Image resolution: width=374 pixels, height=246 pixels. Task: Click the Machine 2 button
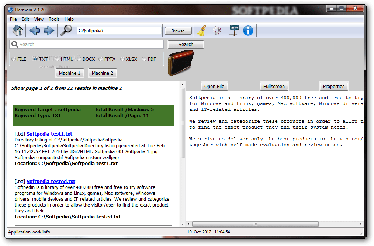coord(103,73)
